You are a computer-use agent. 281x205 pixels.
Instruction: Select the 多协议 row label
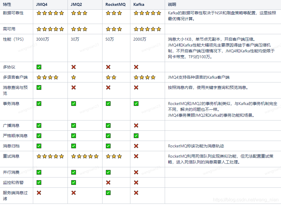point(9,67)
